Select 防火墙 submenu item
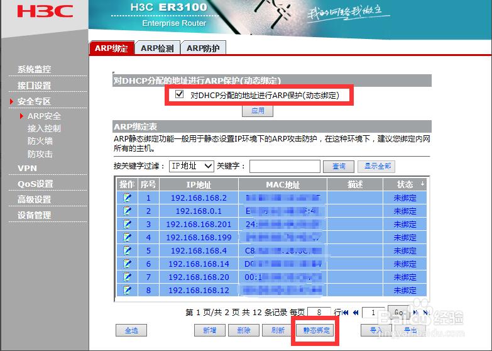This screenshot has width=492, height=351. coord(40,141)
